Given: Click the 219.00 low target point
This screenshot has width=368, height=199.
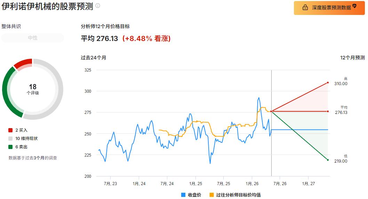Looking at the screenshot, I should (328, 160).
